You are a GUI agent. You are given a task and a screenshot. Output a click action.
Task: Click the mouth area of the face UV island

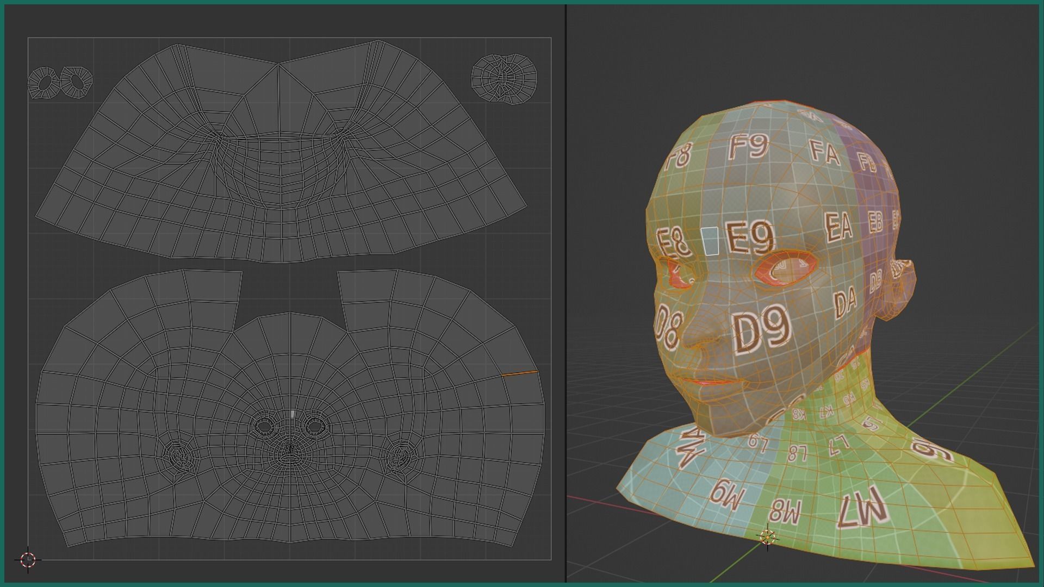click(290, 458)
